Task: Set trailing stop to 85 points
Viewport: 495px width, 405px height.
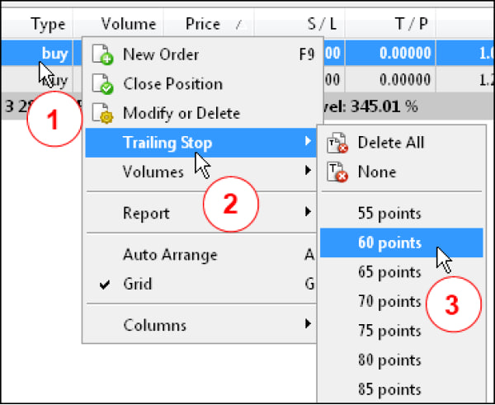Action: pyautogui.click(x=389, y=389)
